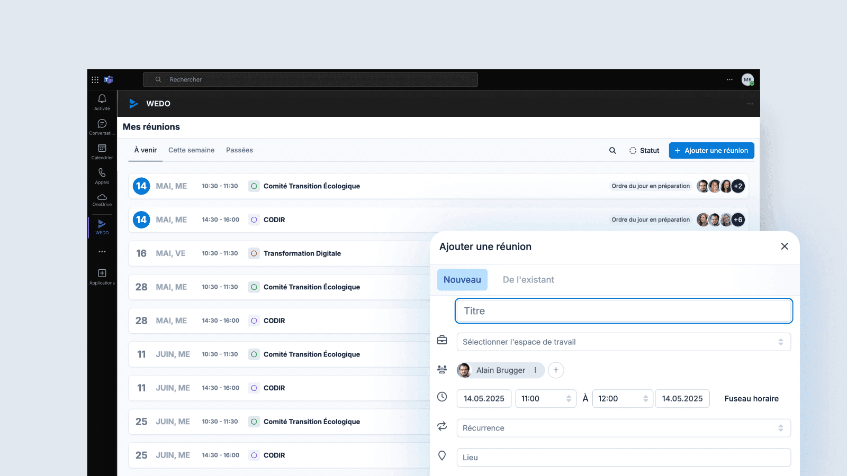Add a participant with the plus icon
Viewport: 847px width, 476px height.
point(556,370)
